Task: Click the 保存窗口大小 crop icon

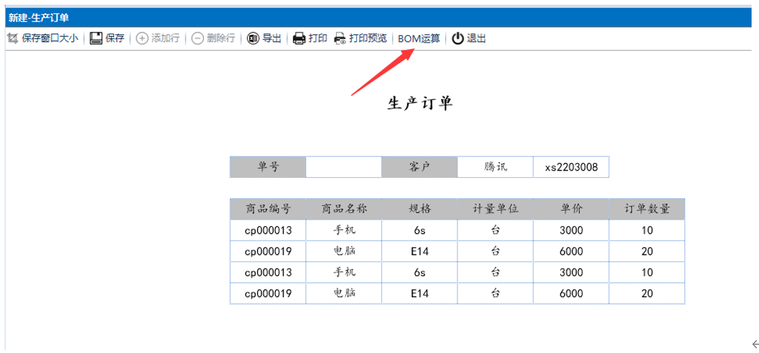Action: [x=12, y=38]
